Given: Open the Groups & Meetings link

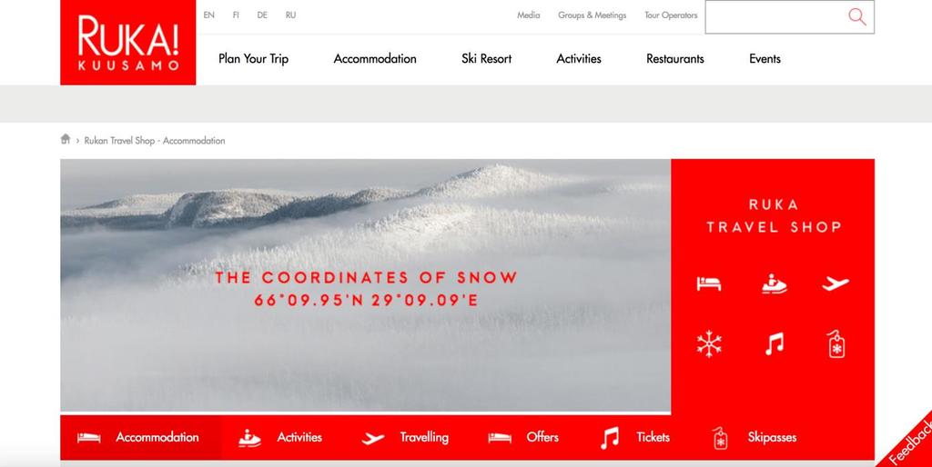Looking at the screenshot, I should [592, 15].
